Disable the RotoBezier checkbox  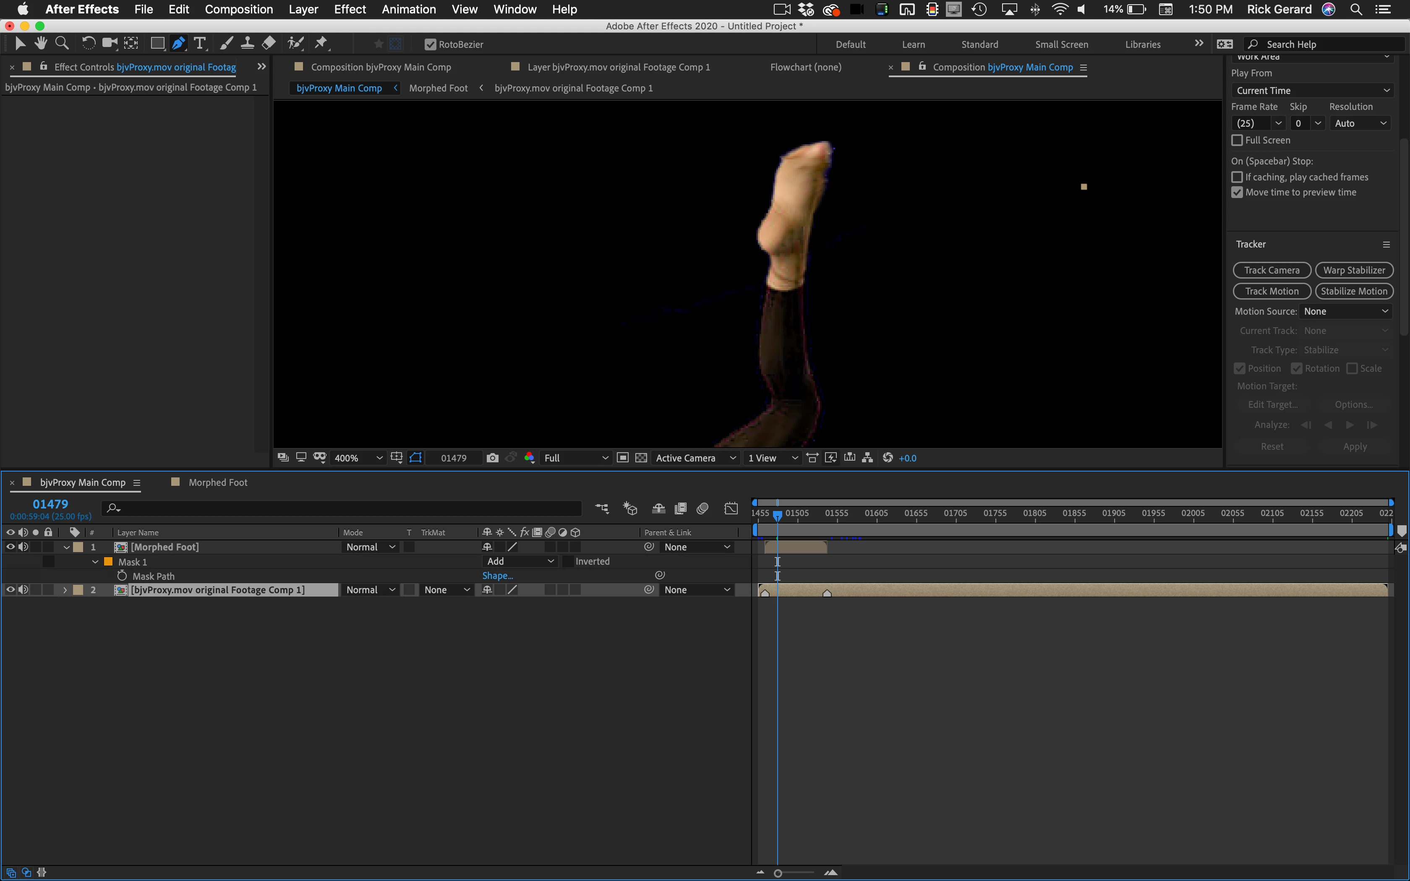pyautogui.click(x=430, y=44)
